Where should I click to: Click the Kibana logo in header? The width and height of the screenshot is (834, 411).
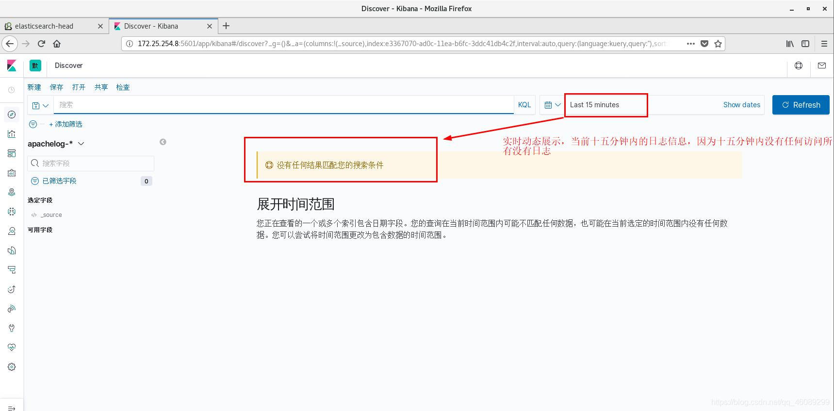coord(12,66)
